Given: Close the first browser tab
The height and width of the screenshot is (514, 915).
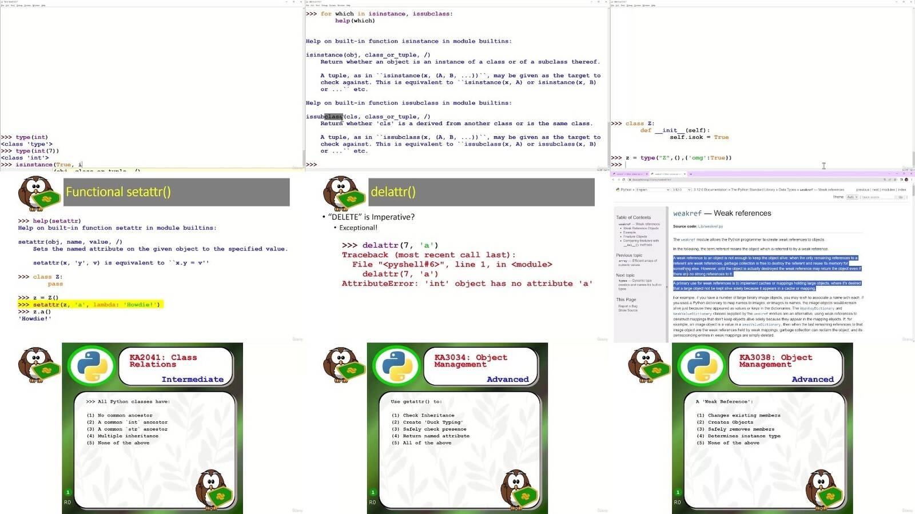Looking at the screenshot, I should coord(646,174).
